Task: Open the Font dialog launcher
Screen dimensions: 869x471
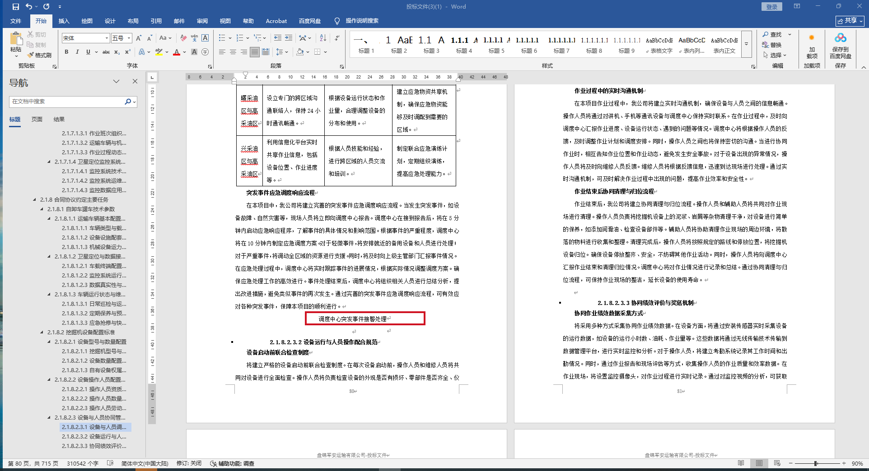Action: coord(210,66)
